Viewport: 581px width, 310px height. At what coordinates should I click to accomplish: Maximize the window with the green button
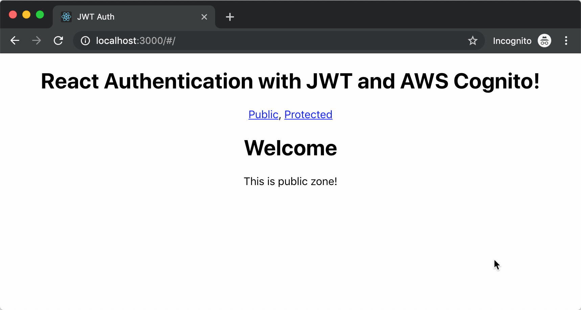point(40,15)
